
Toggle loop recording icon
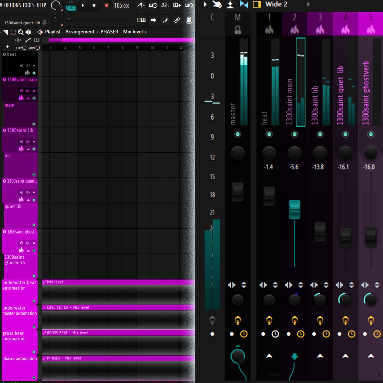tap(189, 5)
